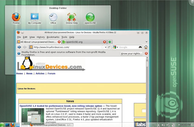
Task: Dismiss the Mozilla Foundation info bar
Action: click(x=146, y=53)
